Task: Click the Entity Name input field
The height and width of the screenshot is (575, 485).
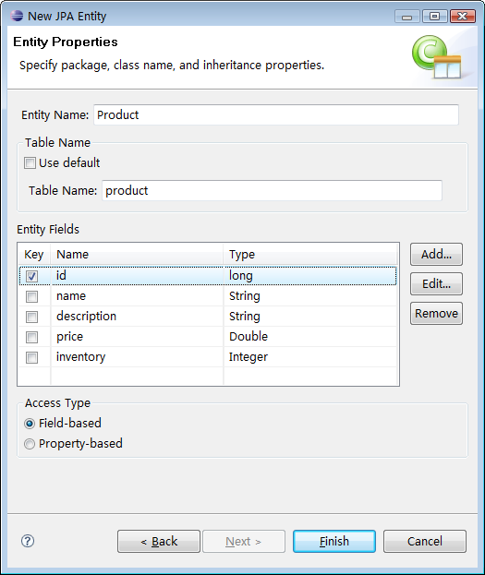Action: (x=276, y=114)
